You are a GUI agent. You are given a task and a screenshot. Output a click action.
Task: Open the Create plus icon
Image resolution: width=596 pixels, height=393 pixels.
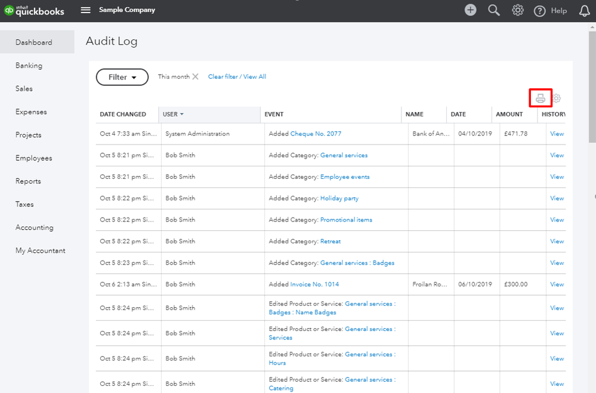tap(471, 10)
